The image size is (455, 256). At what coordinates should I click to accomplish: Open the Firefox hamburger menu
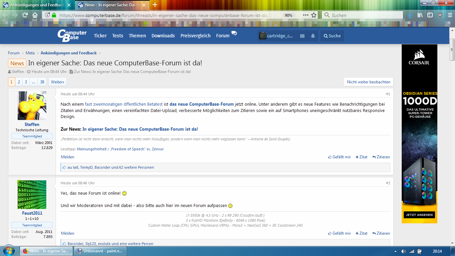tap(450, 15)
